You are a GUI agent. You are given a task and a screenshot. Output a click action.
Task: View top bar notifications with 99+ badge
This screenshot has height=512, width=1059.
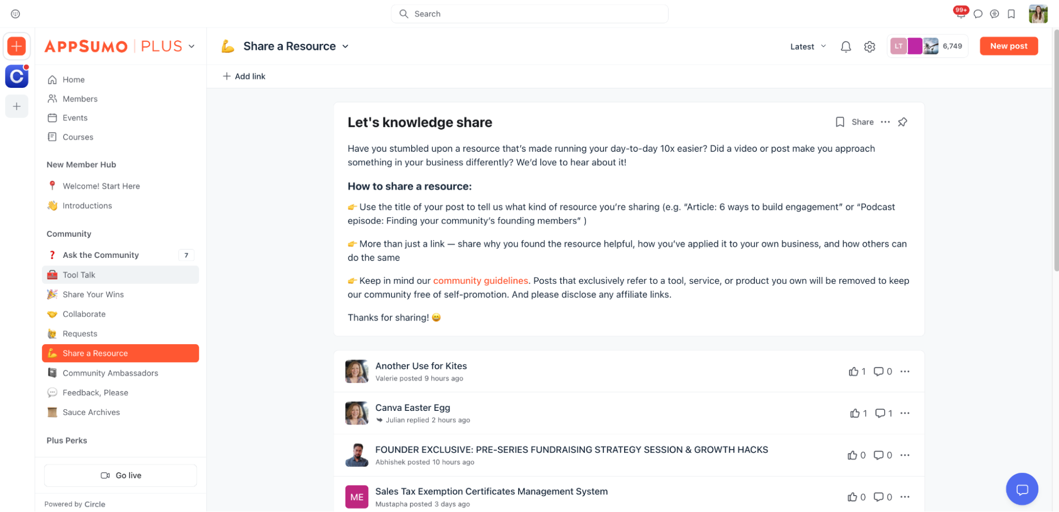[x=960, y=14]
